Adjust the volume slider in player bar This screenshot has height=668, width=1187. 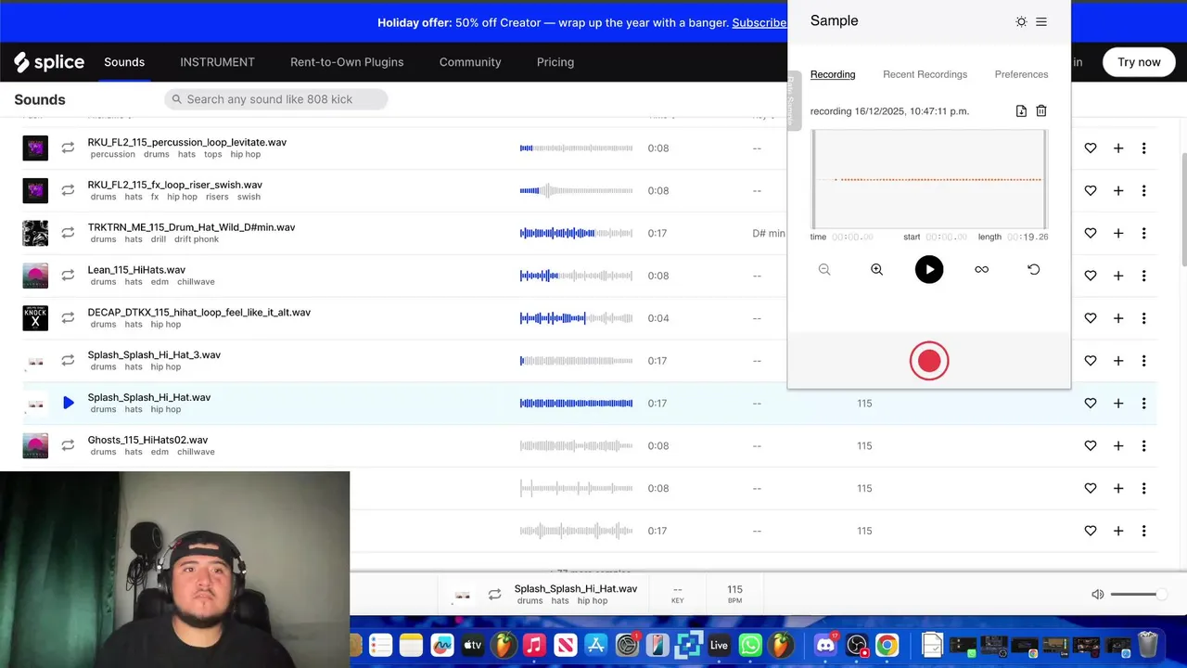pos(1136,594)
